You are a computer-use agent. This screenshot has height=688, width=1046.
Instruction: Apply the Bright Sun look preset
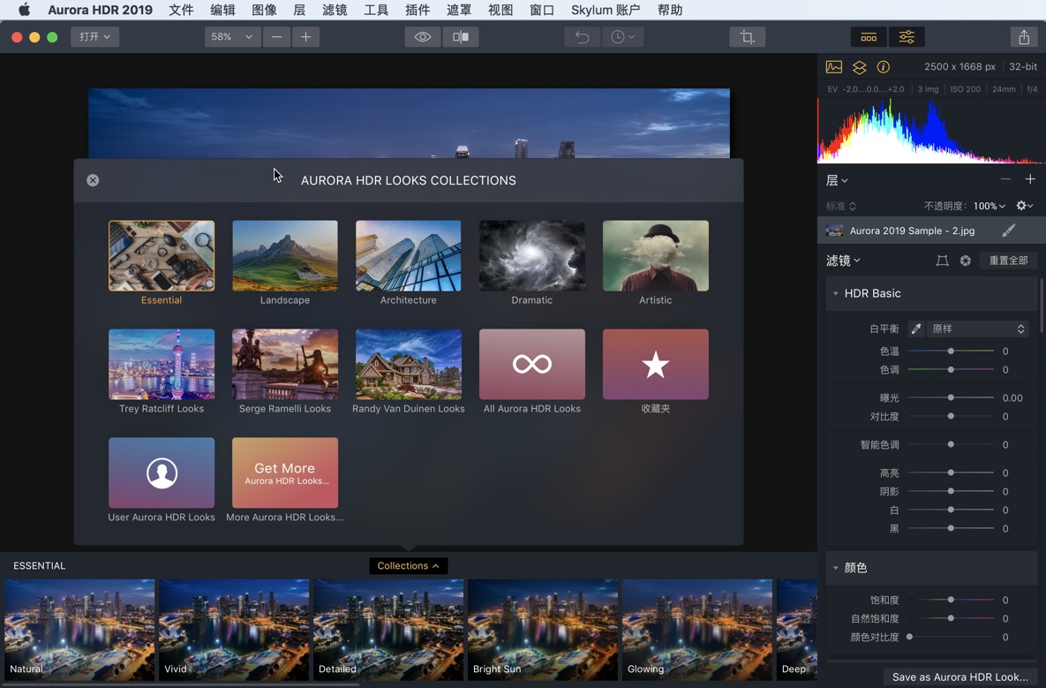pos(542,630)
